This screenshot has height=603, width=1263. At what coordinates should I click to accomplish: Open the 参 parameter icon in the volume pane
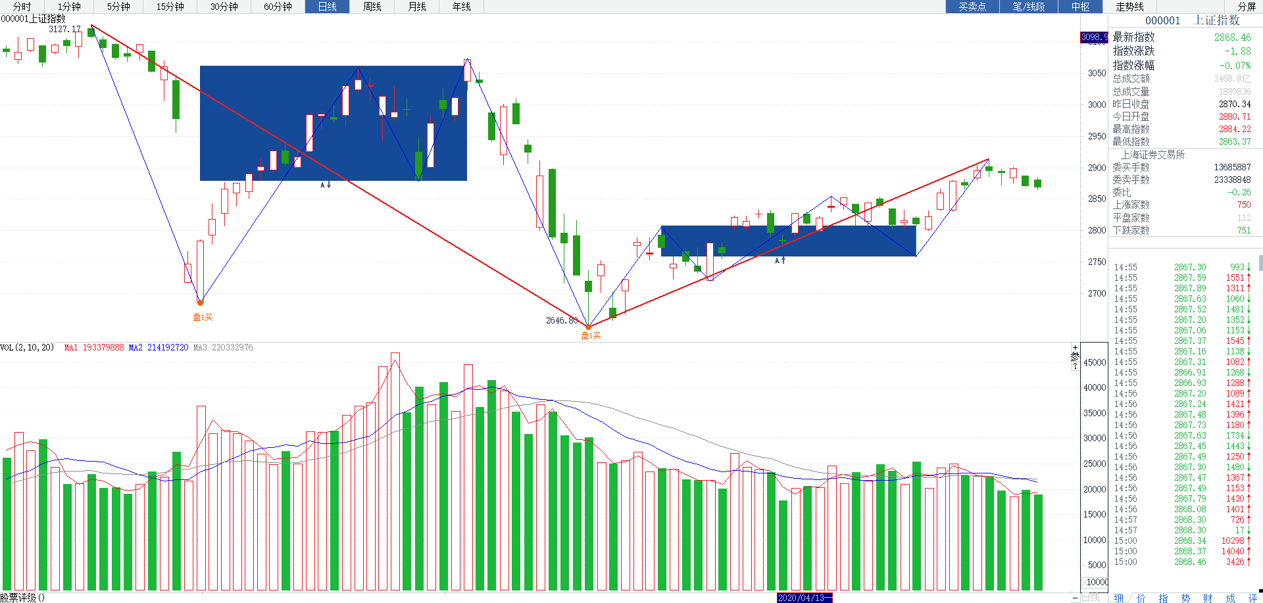click(1076, 356)
